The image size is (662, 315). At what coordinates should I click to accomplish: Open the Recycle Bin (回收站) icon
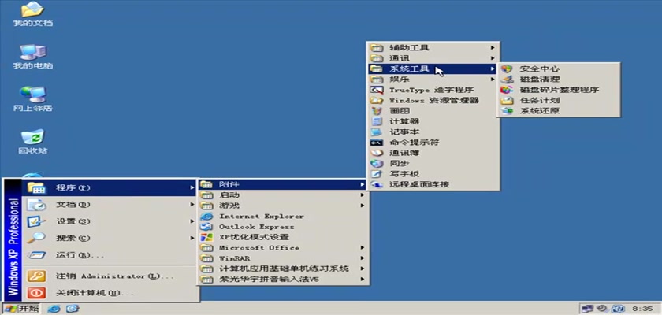click(x=33, y=141)
